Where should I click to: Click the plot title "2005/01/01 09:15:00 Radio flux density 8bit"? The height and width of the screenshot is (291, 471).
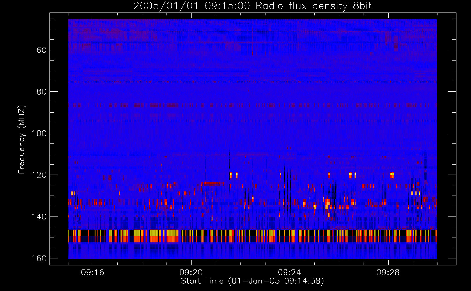pos(252,6)
